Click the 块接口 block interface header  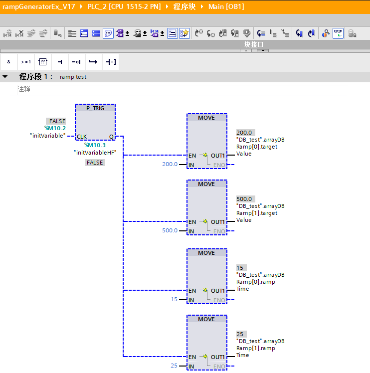(254, 44)
